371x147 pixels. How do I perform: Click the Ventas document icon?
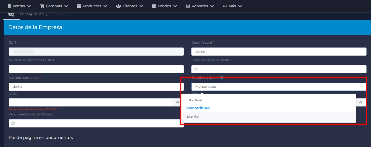[10, 6]
